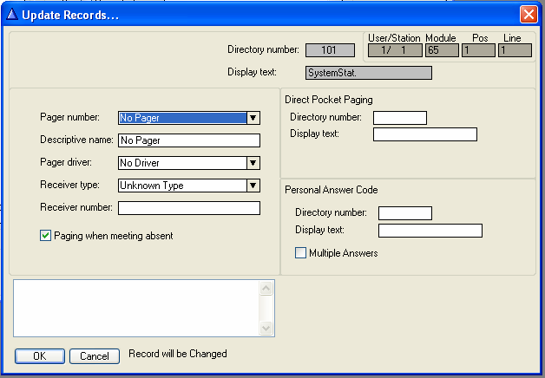
Task: Focus Personal Answer Code directory number field
Action: pyautogui.click(x=405, y=213)
